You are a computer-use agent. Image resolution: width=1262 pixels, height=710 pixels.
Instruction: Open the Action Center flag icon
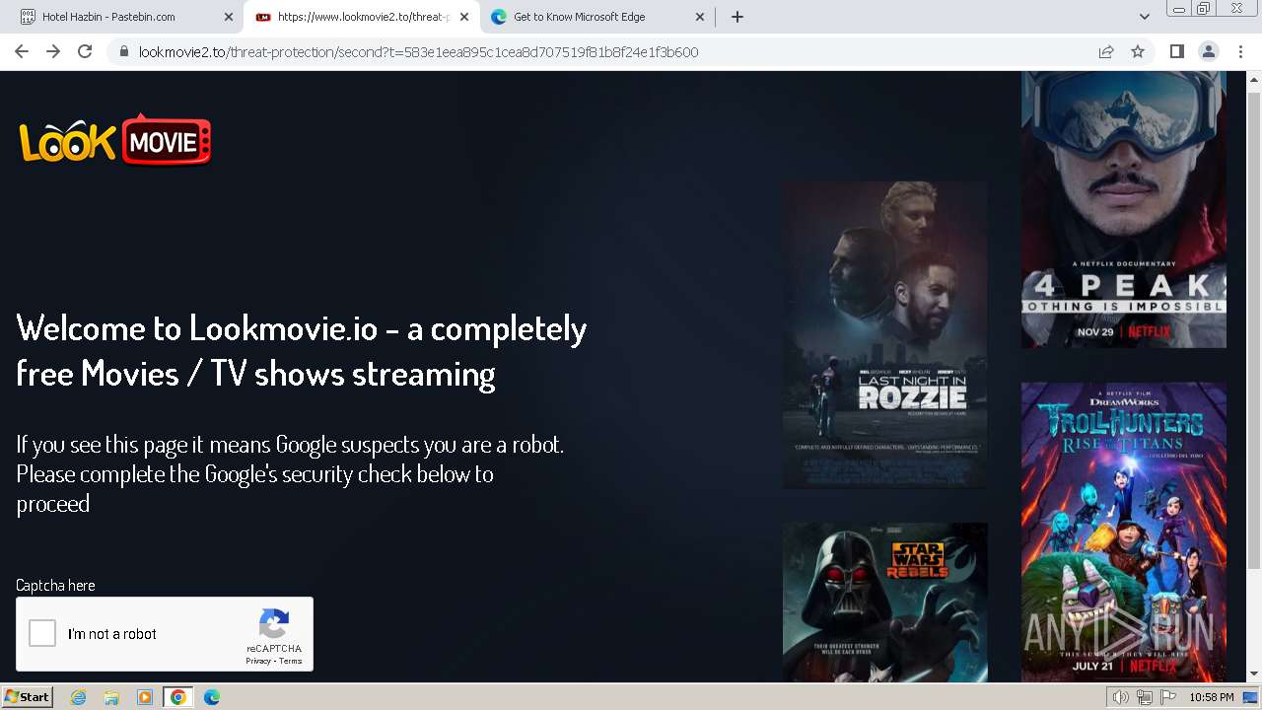[x=1167, y=697]
